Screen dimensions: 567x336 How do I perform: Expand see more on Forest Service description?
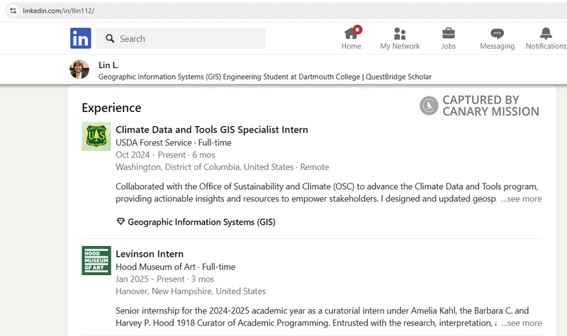[522, 198]
